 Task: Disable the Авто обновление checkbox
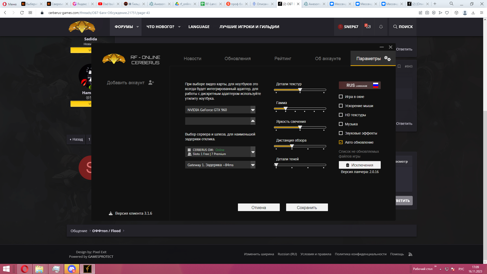click(341, 142)
